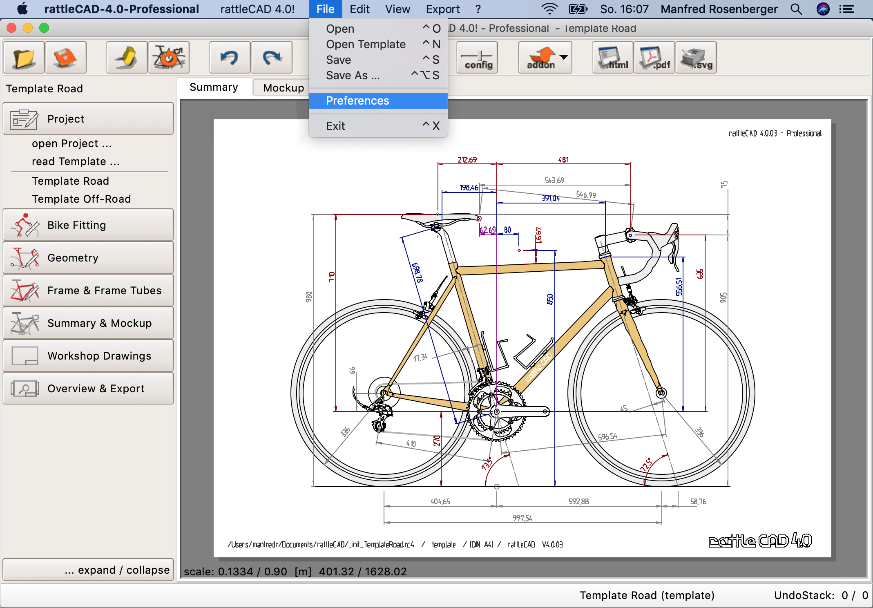The image size is (873, 608).
Task: Open the rattleCAD 4.0! menu
Action: click(x=257, y=9)
